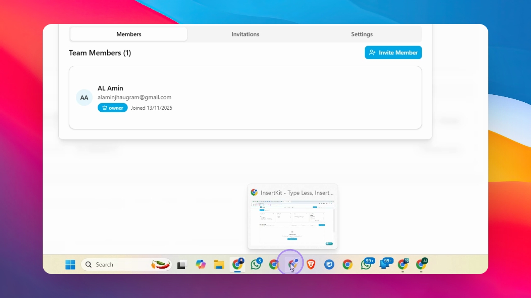The height and width of the screenshot is (298, 531).
Task: Launch Copilot from the taskbar
Action: [201, 264]
